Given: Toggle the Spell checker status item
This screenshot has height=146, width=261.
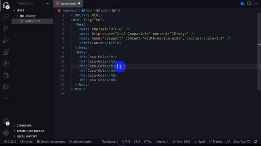Looking at the screenshot, I should pos(200,142).
